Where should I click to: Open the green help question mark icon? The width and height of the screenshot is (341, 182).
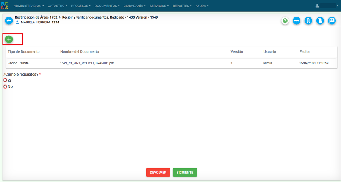coord(285,21)
